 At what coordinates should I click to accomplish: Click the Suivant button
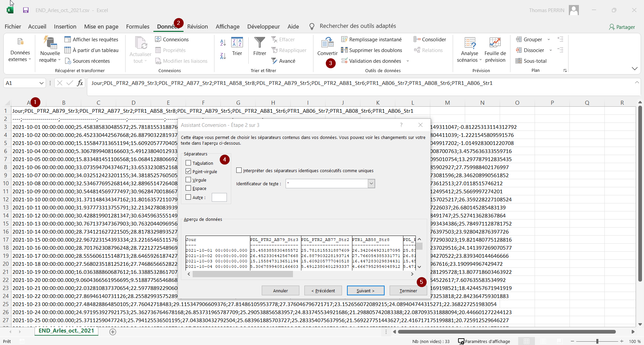point(365,291)
